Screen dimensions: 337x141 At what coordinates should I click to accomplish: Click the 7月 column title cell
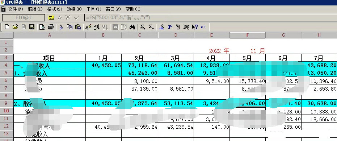point(319,58)
